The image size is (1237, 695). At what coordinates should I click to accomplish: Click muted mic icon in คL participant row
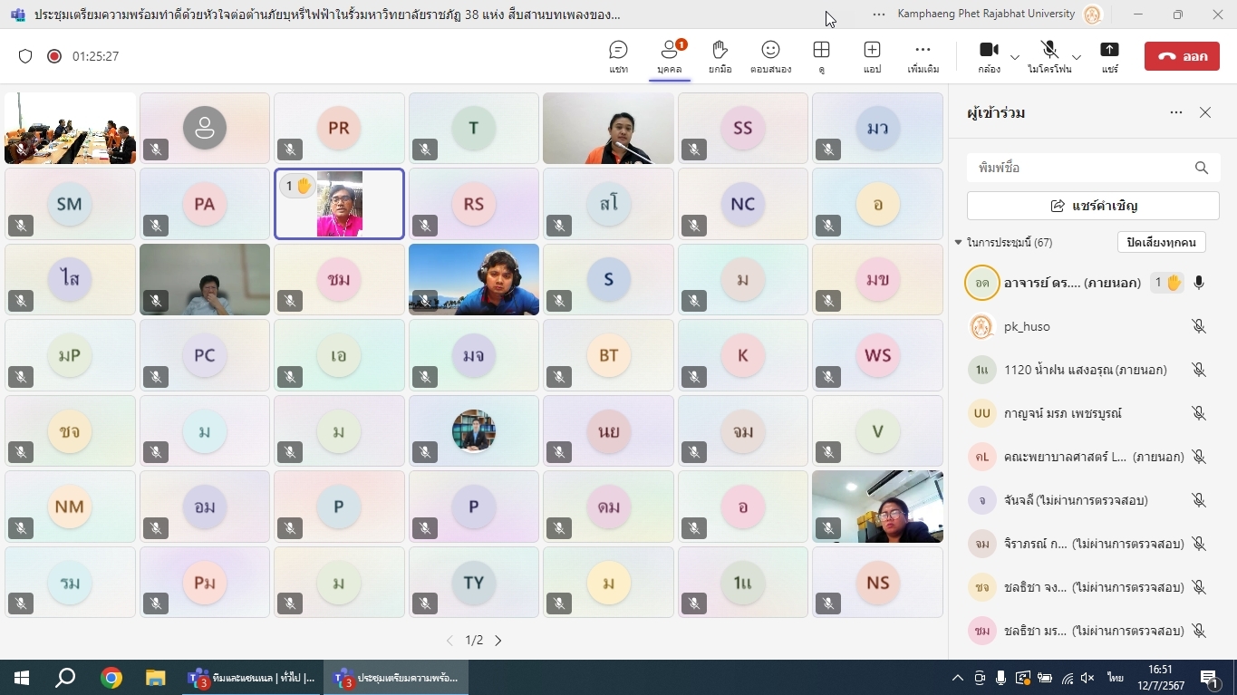coord(1199,457)
